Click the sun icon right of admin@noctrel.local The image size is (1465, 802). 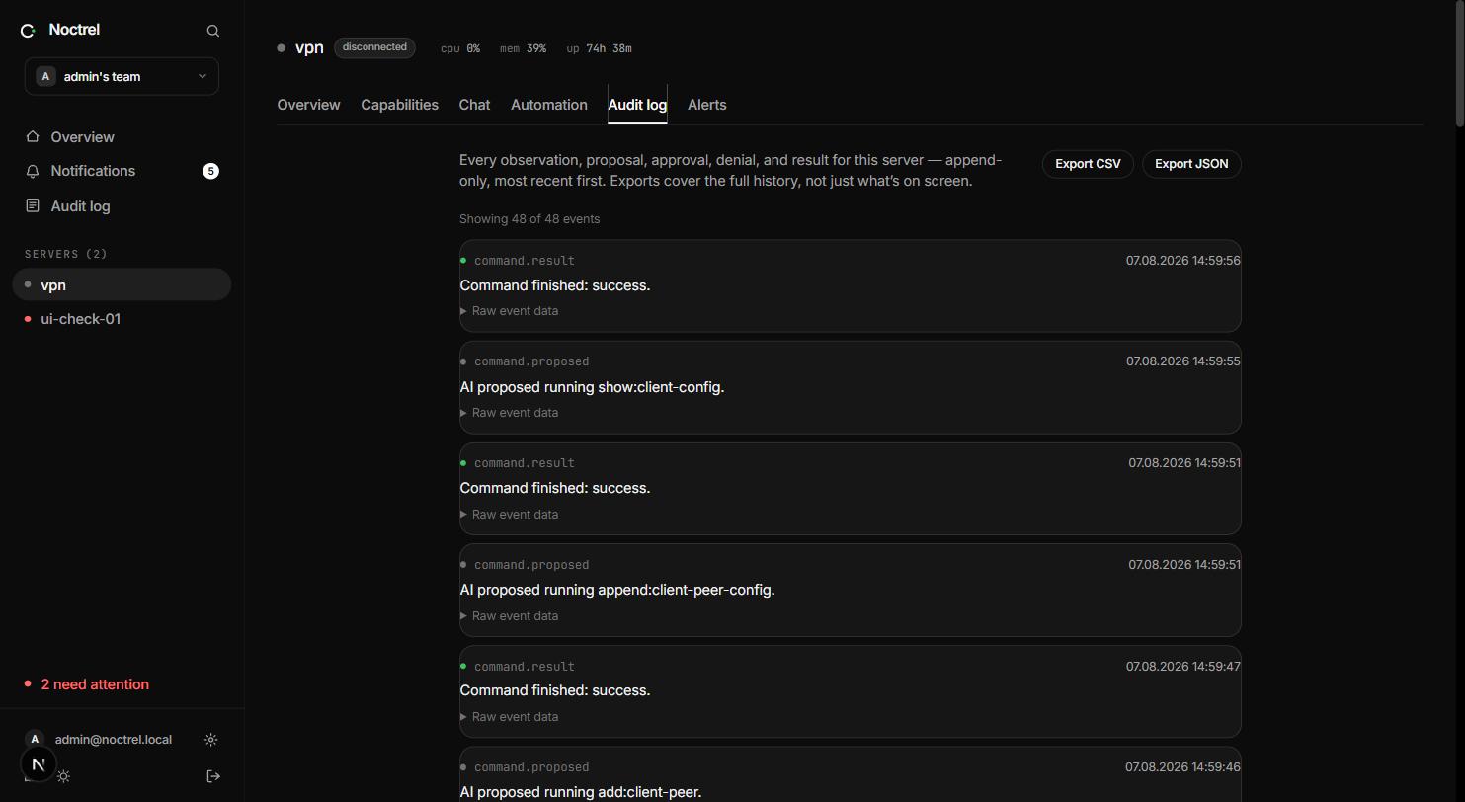(x=210, y=740)
